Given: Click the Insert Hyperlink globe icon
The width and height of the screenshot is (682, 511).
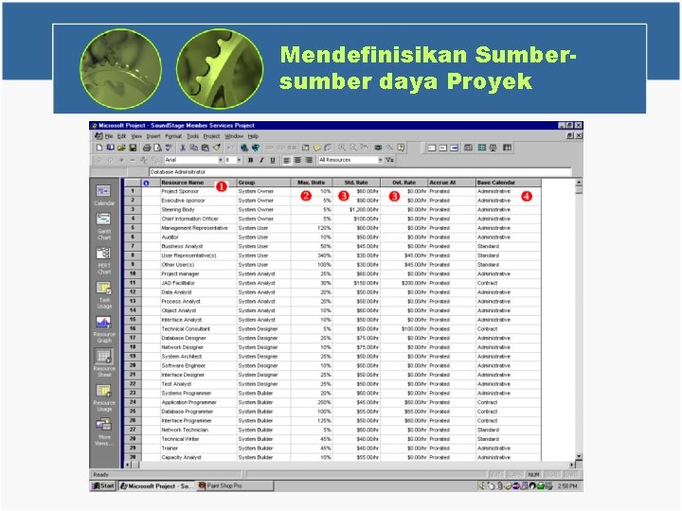Looking at the screenshot, I should (244, 149).
